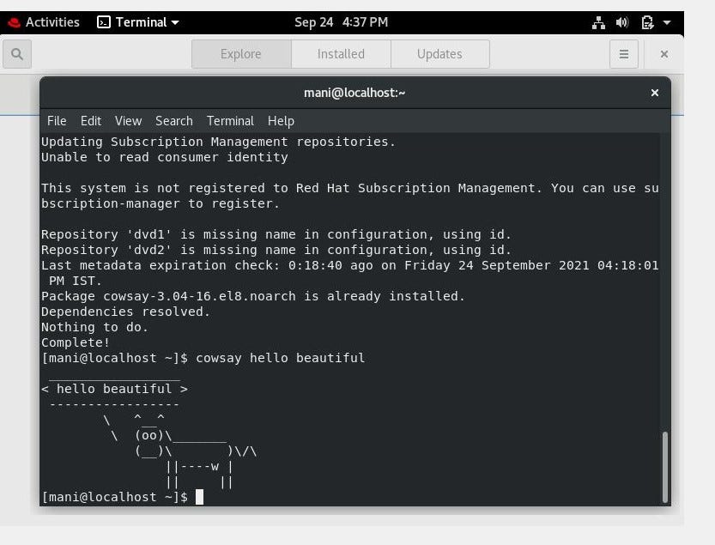
Task: Click the '< hello beautiful >' speech bubble
Action: pos(114,389)
